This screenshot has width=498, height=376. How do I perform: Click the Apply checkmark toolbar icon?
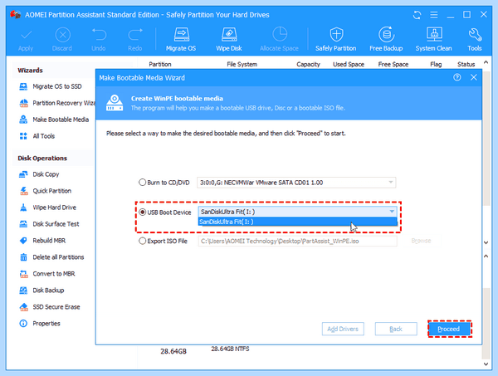26,35
